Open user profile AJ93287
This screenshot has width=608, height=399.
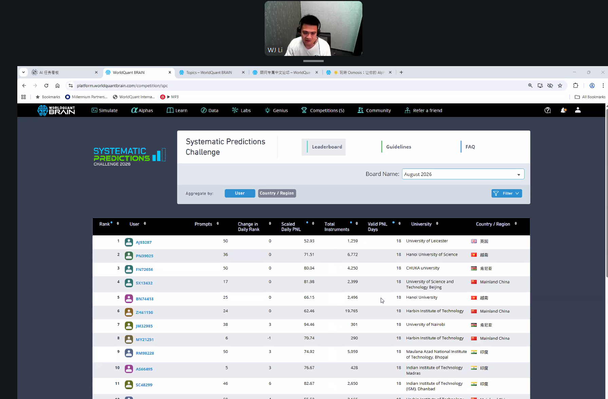(144, 242)
